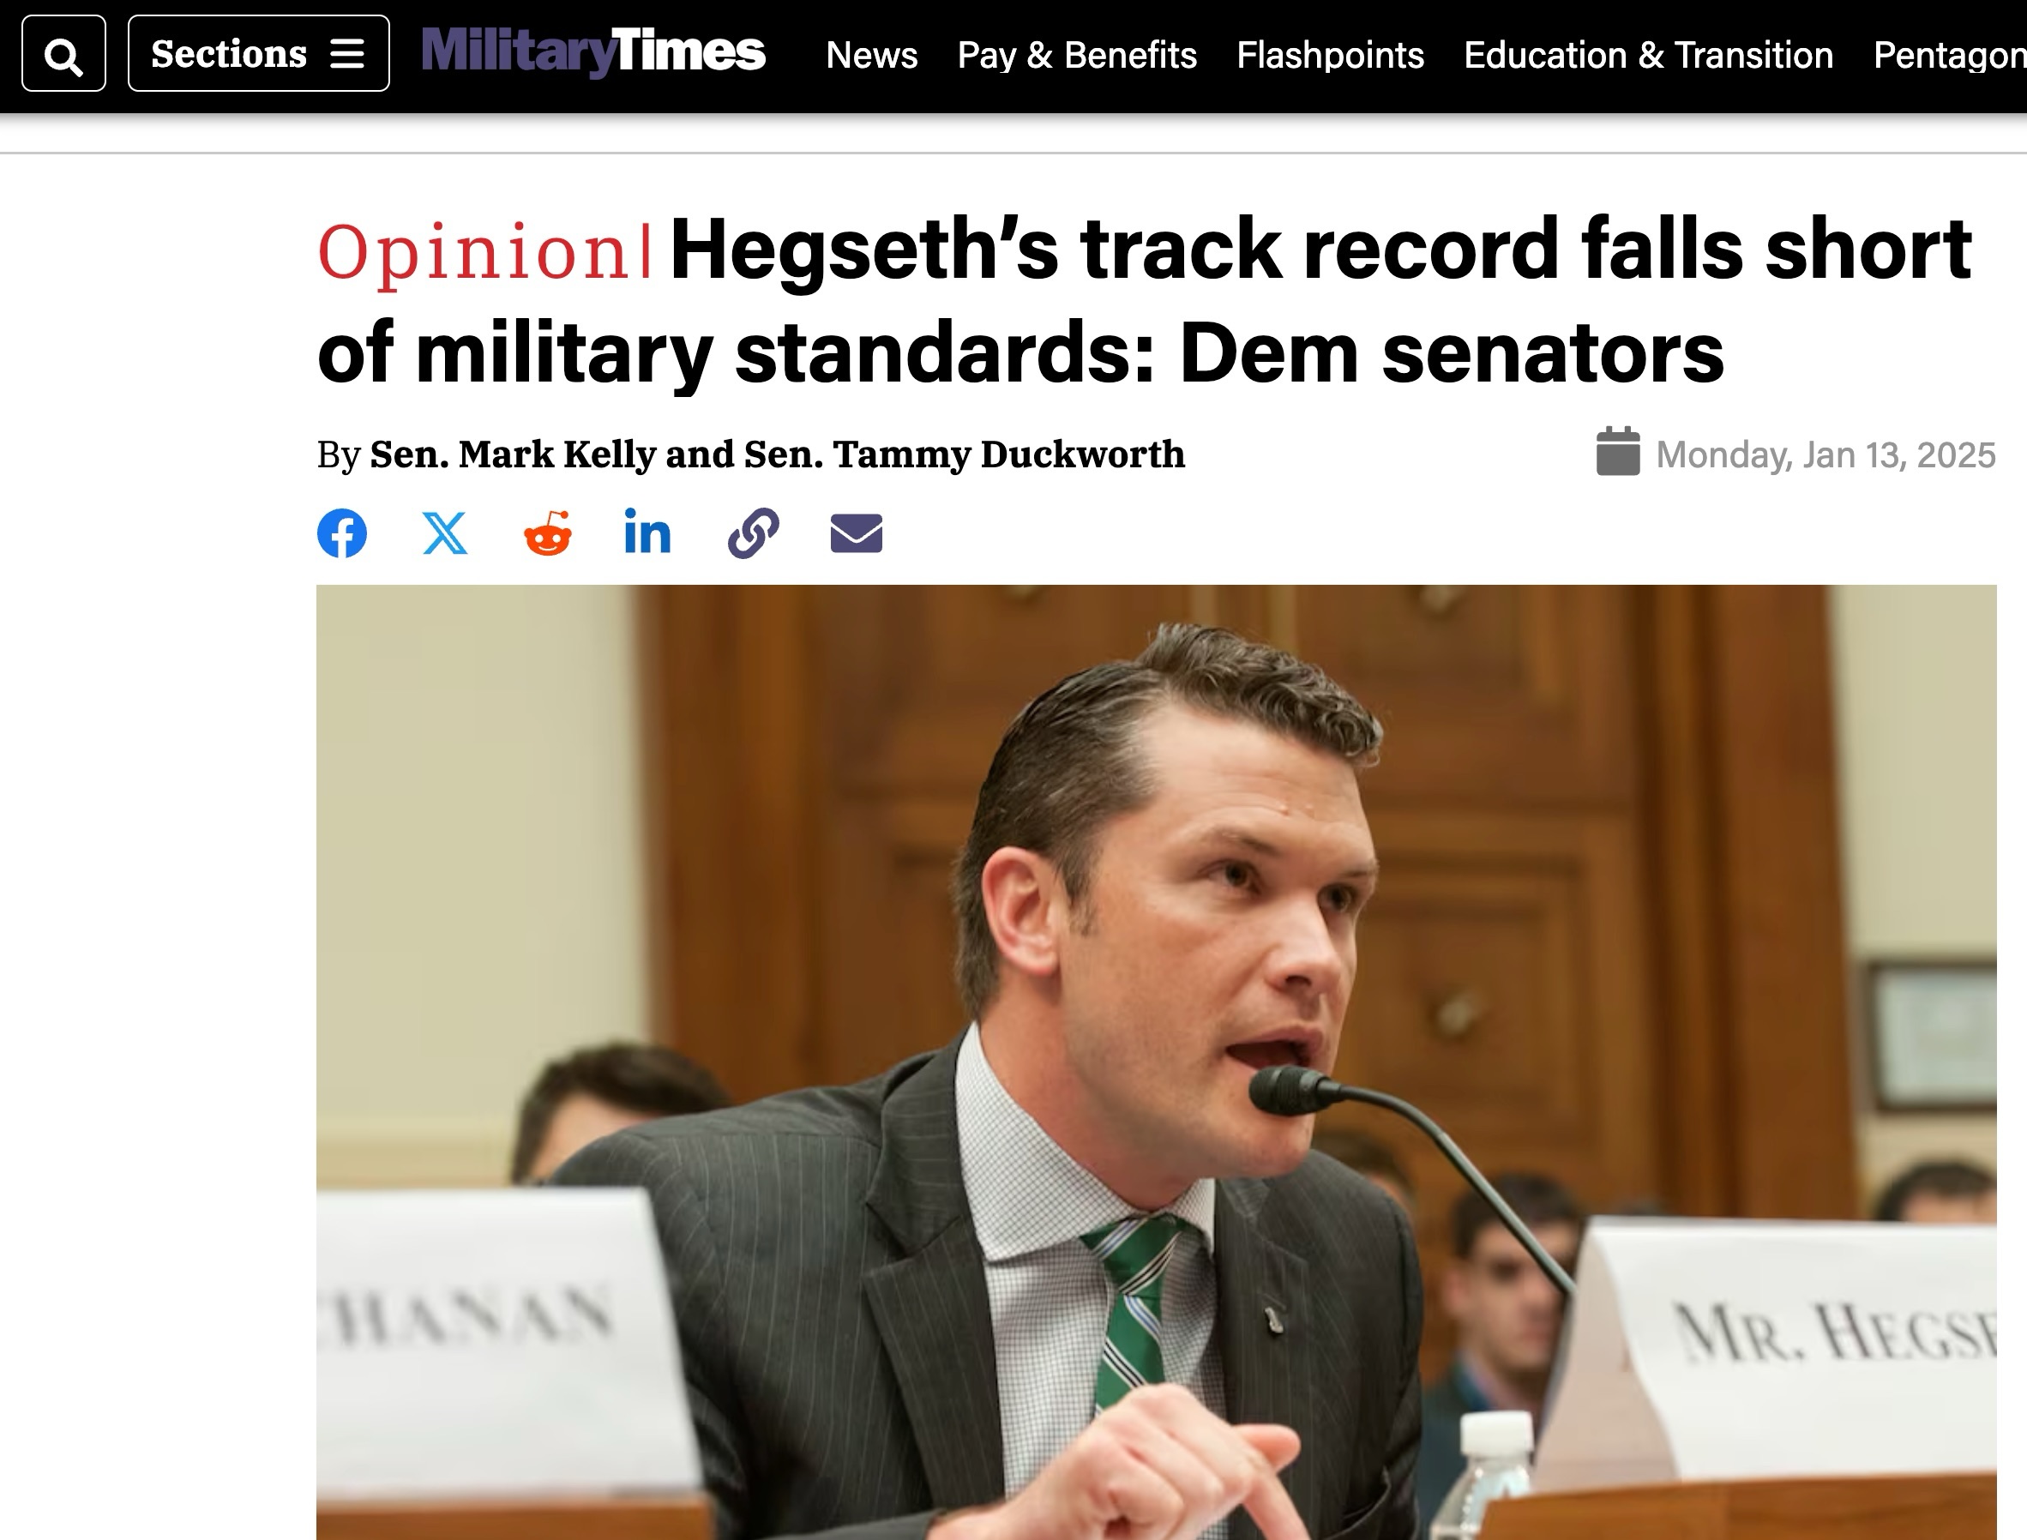This screenshot has height=1540, width=2027.
Task: Open Education & Transition section
Action: point(1648,55)
